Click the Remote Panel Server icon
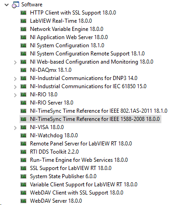Image resolution: width=195 pixels, height=205 pixels. pos(23,144)
